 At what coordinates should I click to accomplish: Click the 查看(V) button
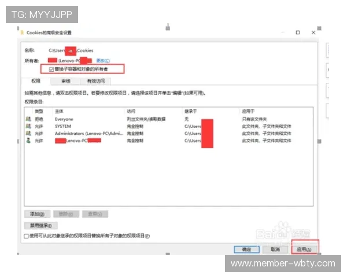click(95, 214)
